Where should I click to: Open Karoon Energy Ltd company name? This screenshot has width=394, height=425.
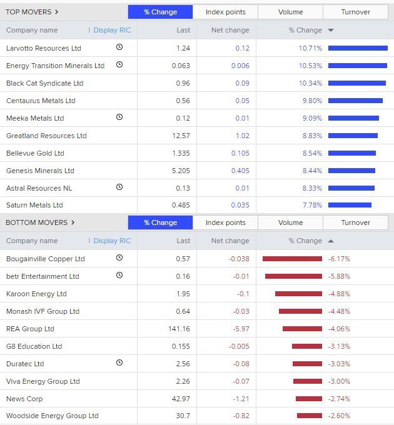point(36,294)
